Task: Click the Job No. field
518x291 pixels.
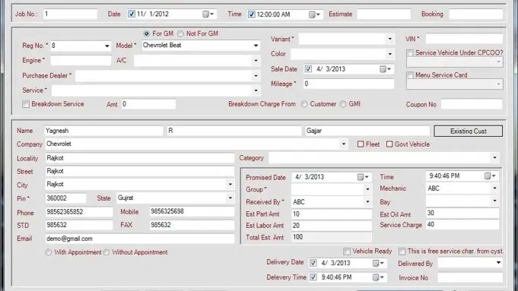Action: (70, 14)
